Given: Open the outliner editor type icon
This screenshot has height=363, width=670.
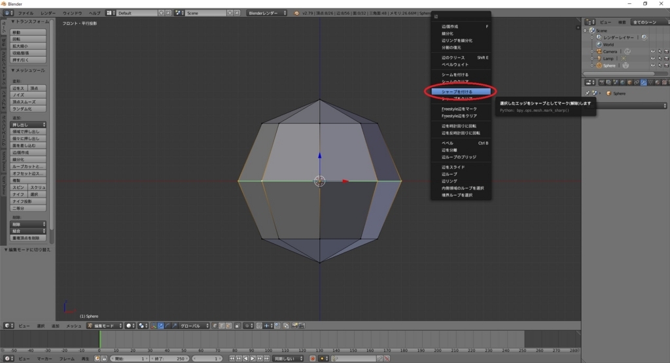Looking at the screenshot, I should pyautogui.click(x=590, y=22).
